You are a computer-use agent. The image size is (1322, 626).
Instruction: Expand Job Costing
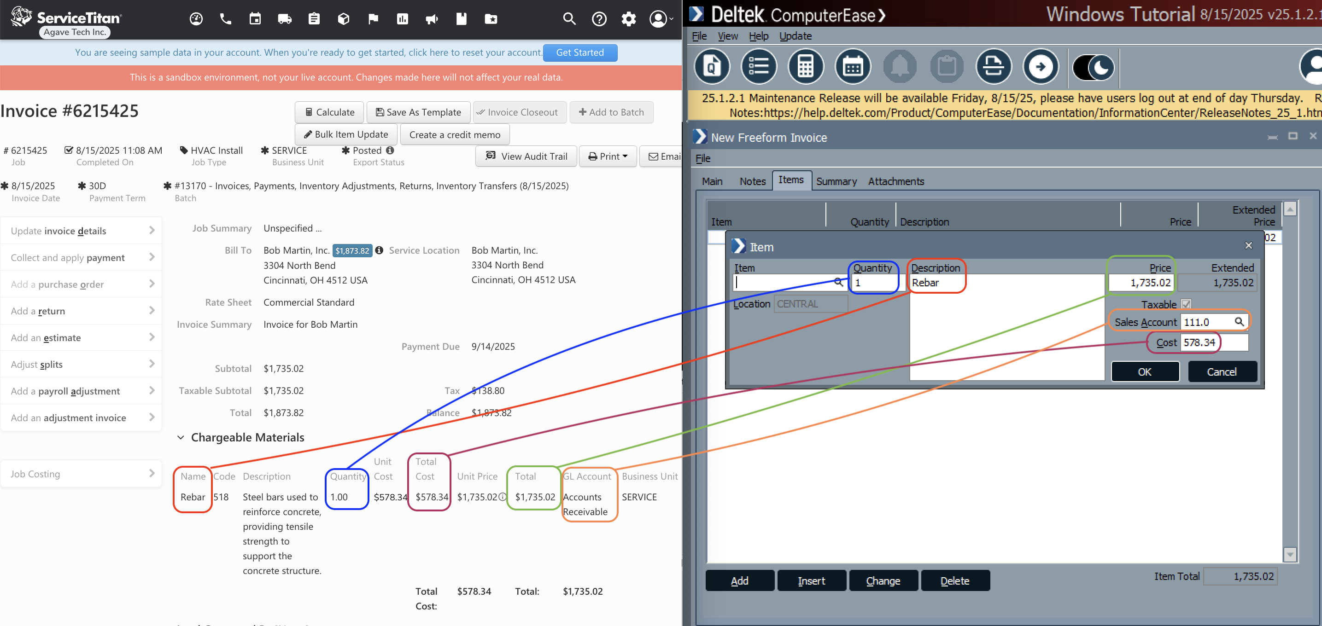point(82,474)
